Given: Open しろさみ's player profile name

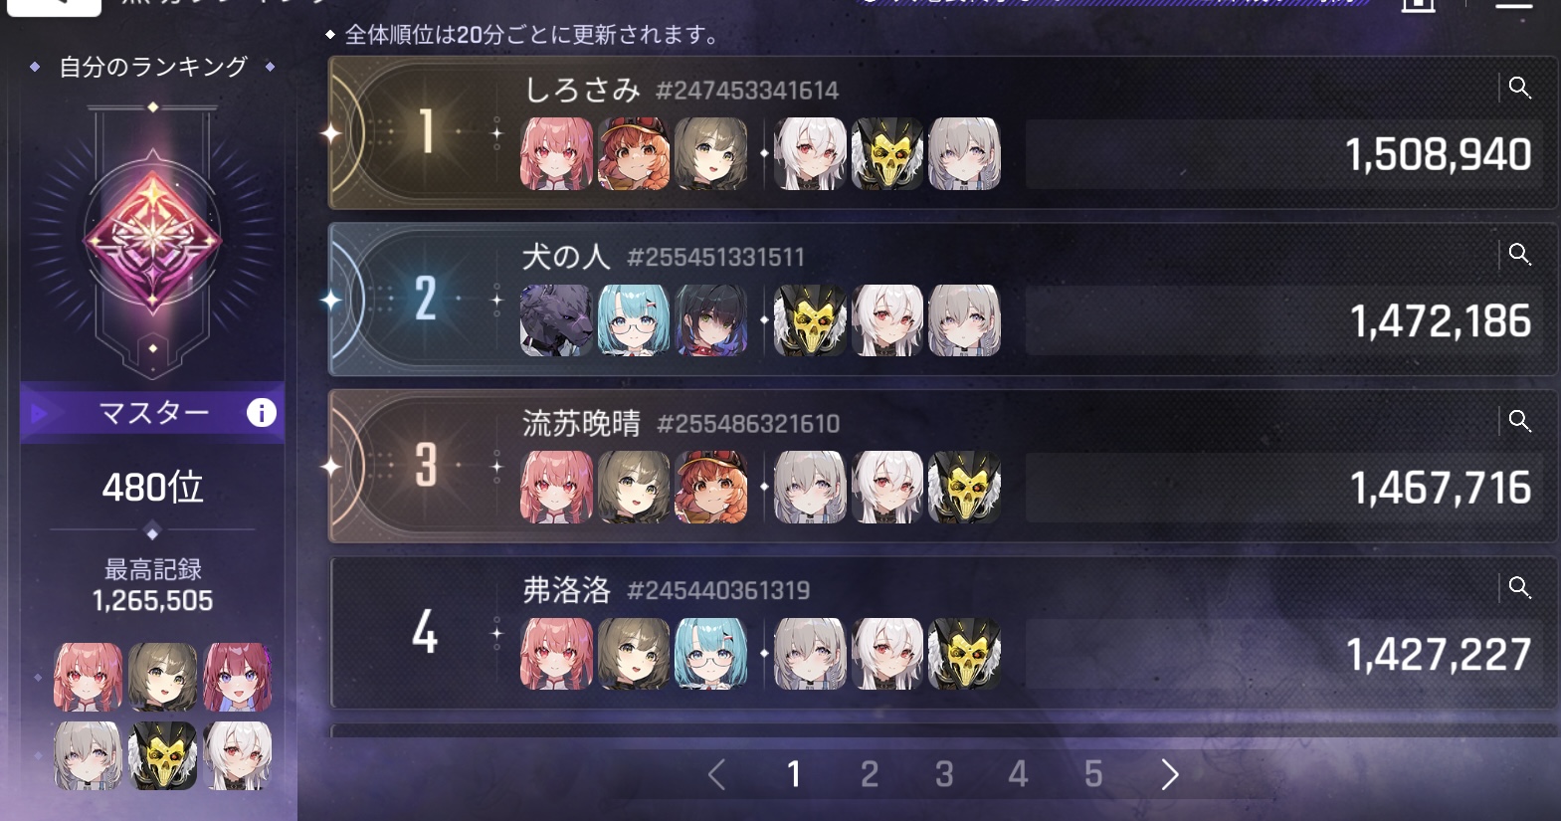Looking at the screenshot, I should coord(582,90).
